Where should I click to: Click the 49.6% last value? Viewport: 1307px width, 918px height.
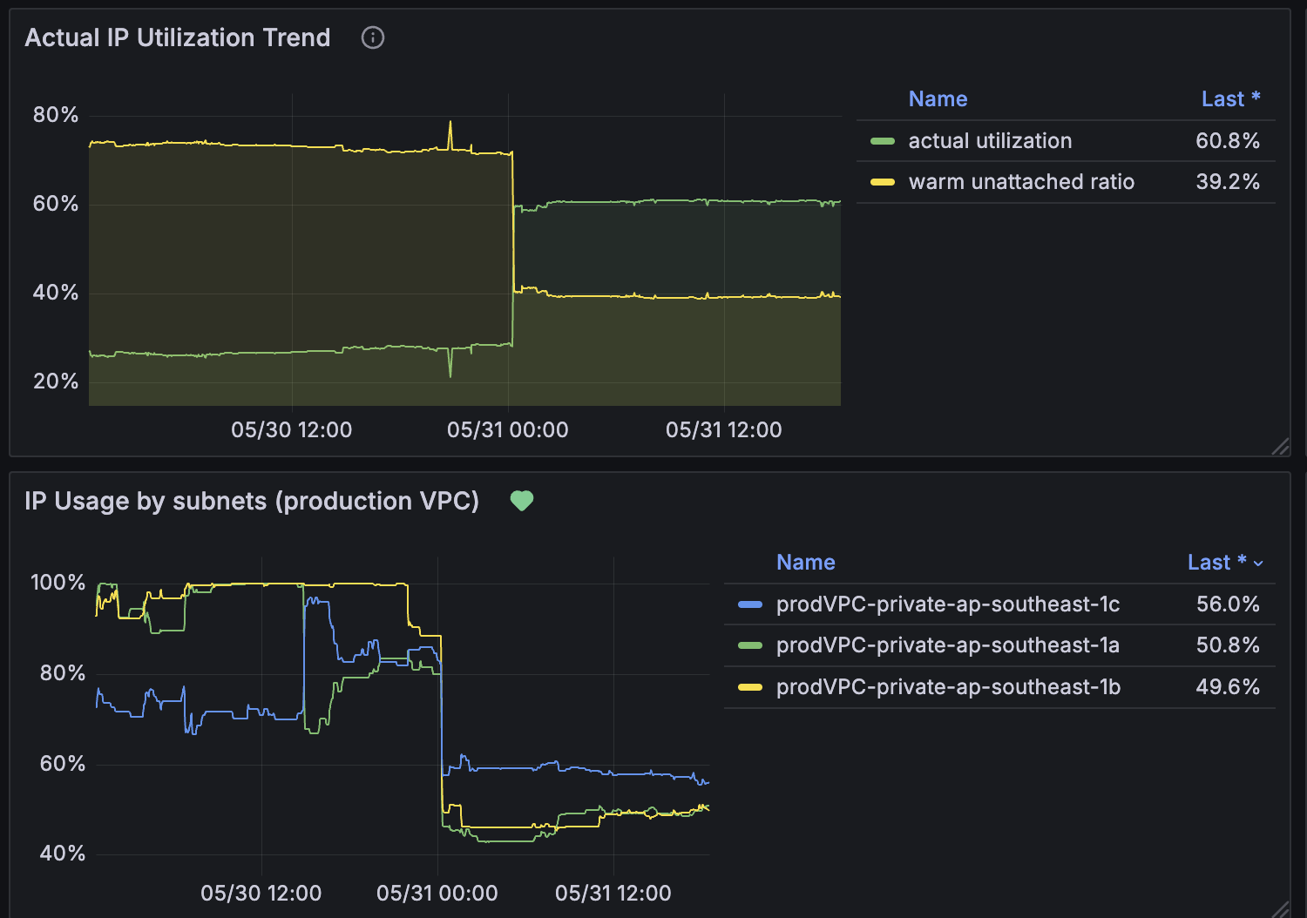(1228, 687)
